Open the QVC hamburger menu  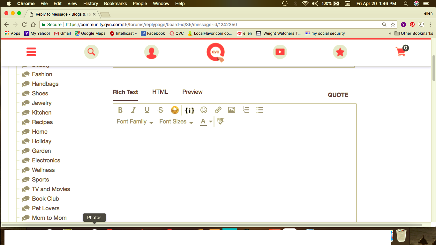click(x=31, y=52)
